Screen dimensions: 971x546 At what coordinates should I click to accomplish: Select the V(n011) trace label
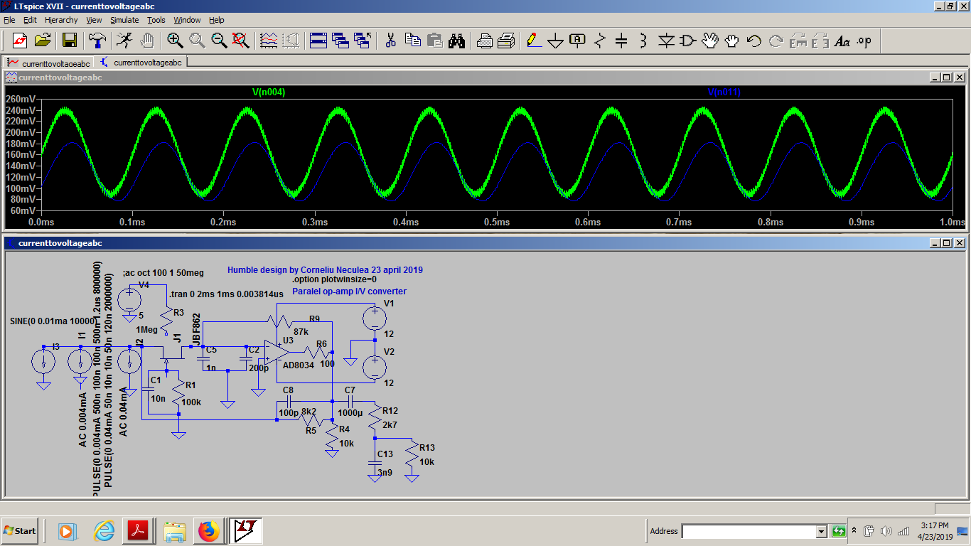(724, 92)
